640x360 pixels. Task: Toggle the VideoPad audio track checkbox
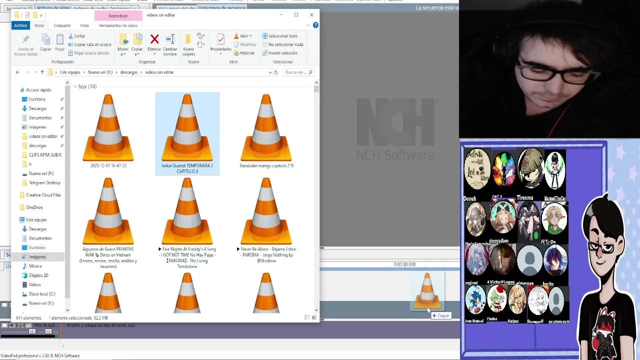point(4,325)
